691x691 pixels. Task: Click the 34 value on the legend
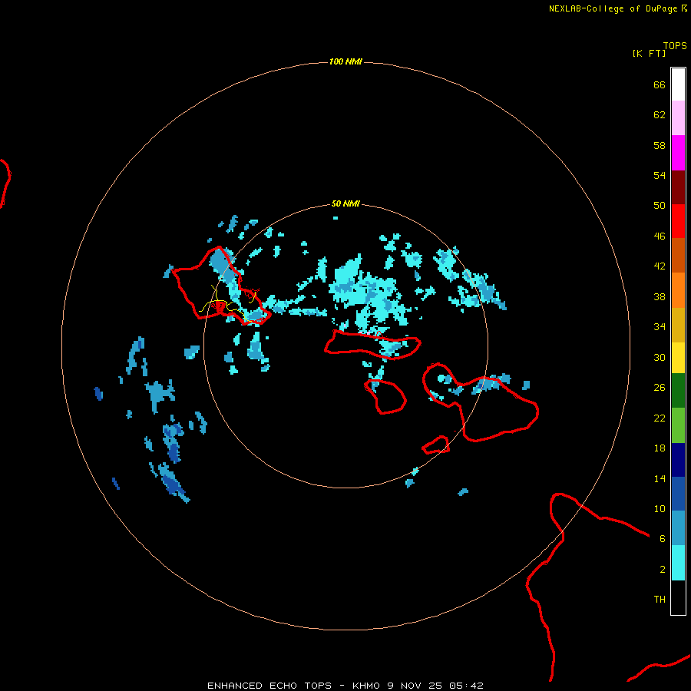[660, 327]
